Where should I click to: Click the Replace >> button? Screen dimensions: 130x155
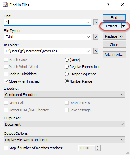114,36
